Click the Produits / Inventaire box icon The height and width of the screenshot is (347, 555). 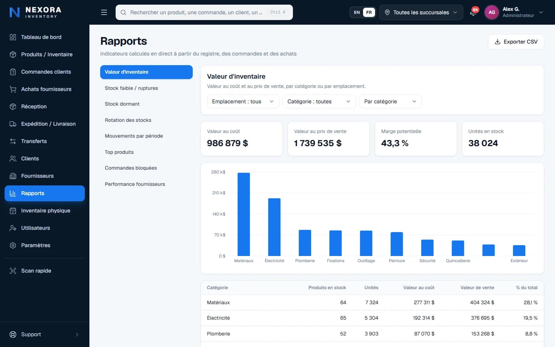13,54
